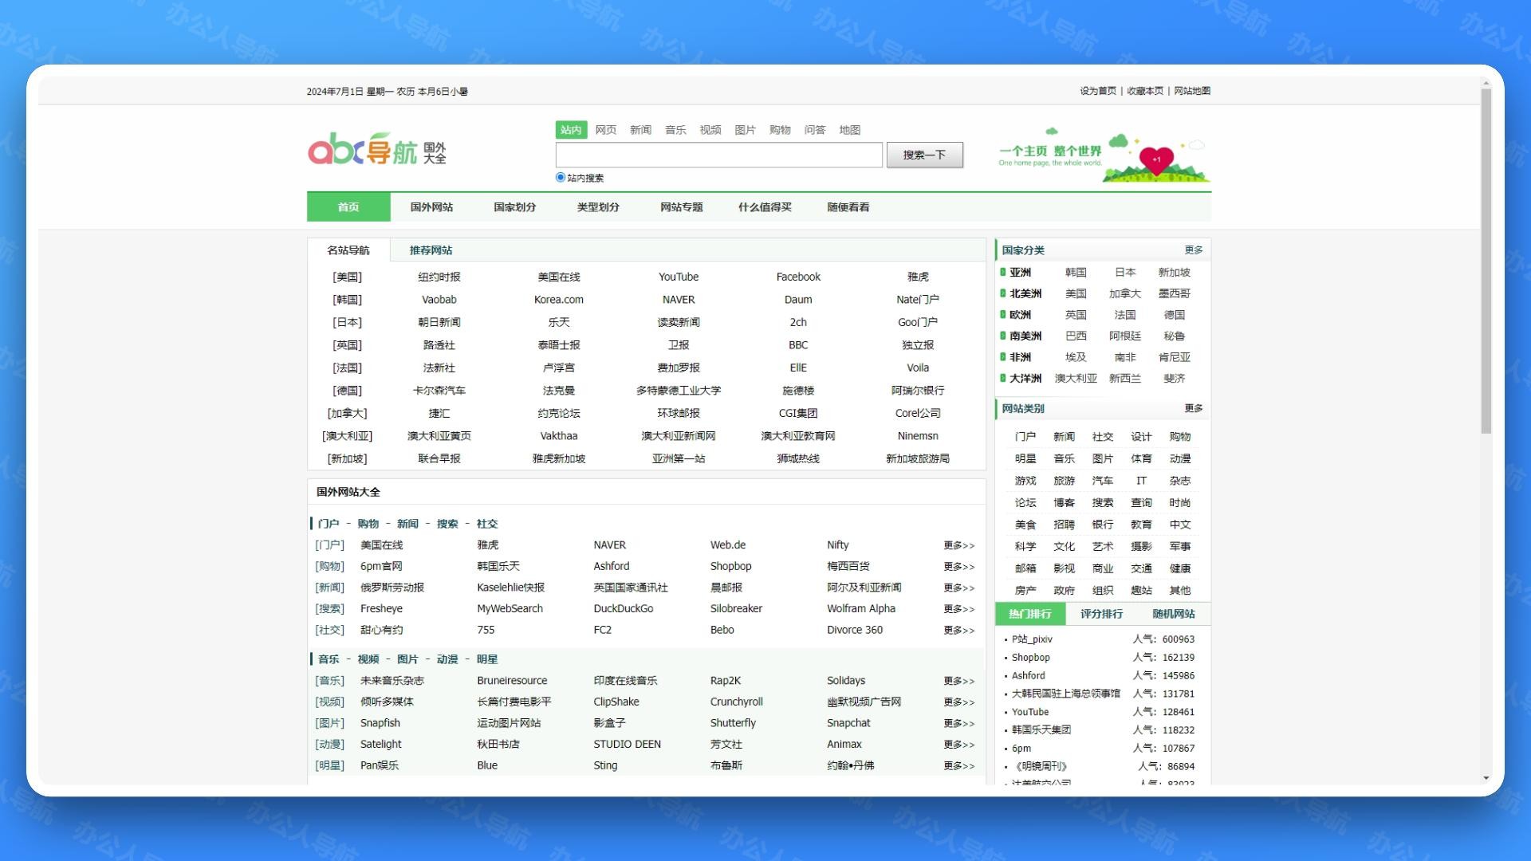Screen dimensions: 1531x861
Task: Open the 国家划分 navigation menu
Action: click(x=514, y=207)
